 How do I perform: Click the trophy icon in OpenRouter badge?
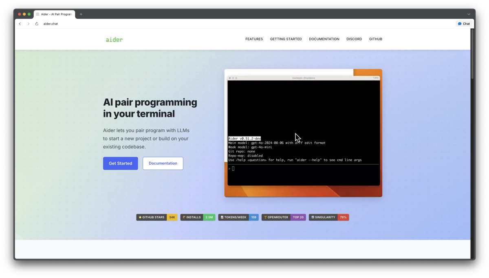pos(265,217)
